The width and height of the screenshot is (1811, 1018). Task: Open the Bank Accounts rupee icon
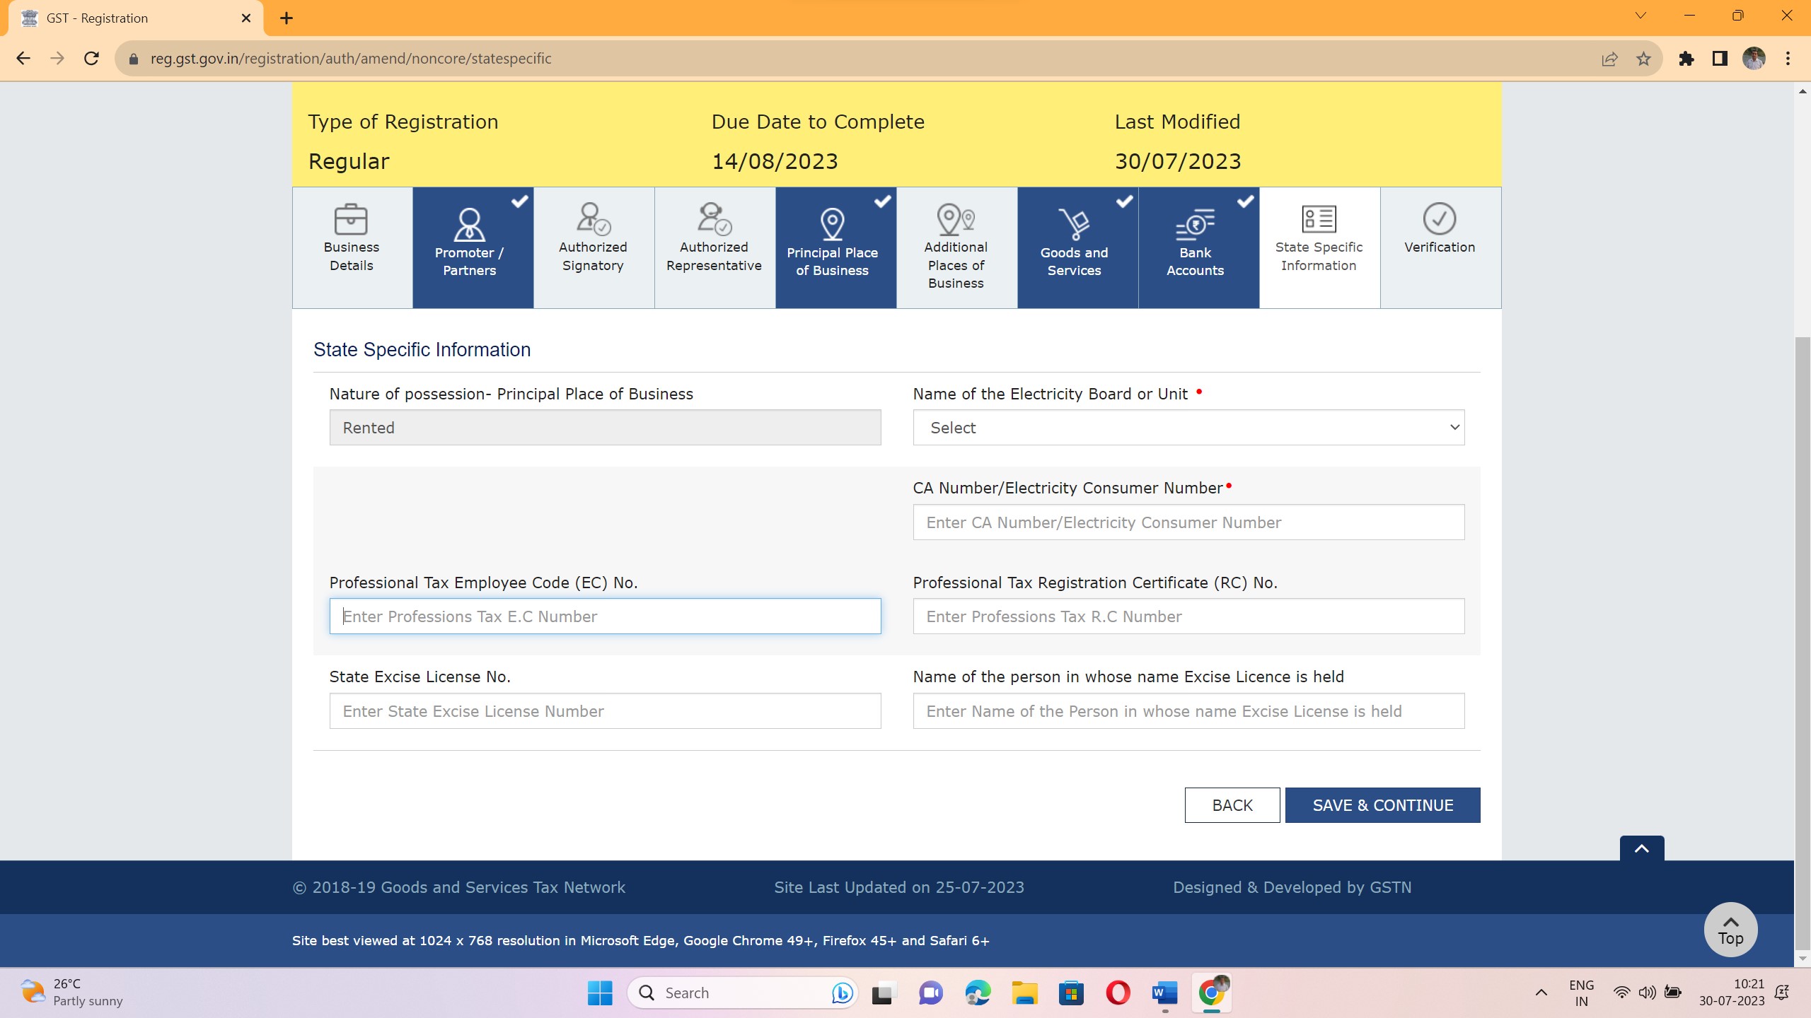point(1195,225)
